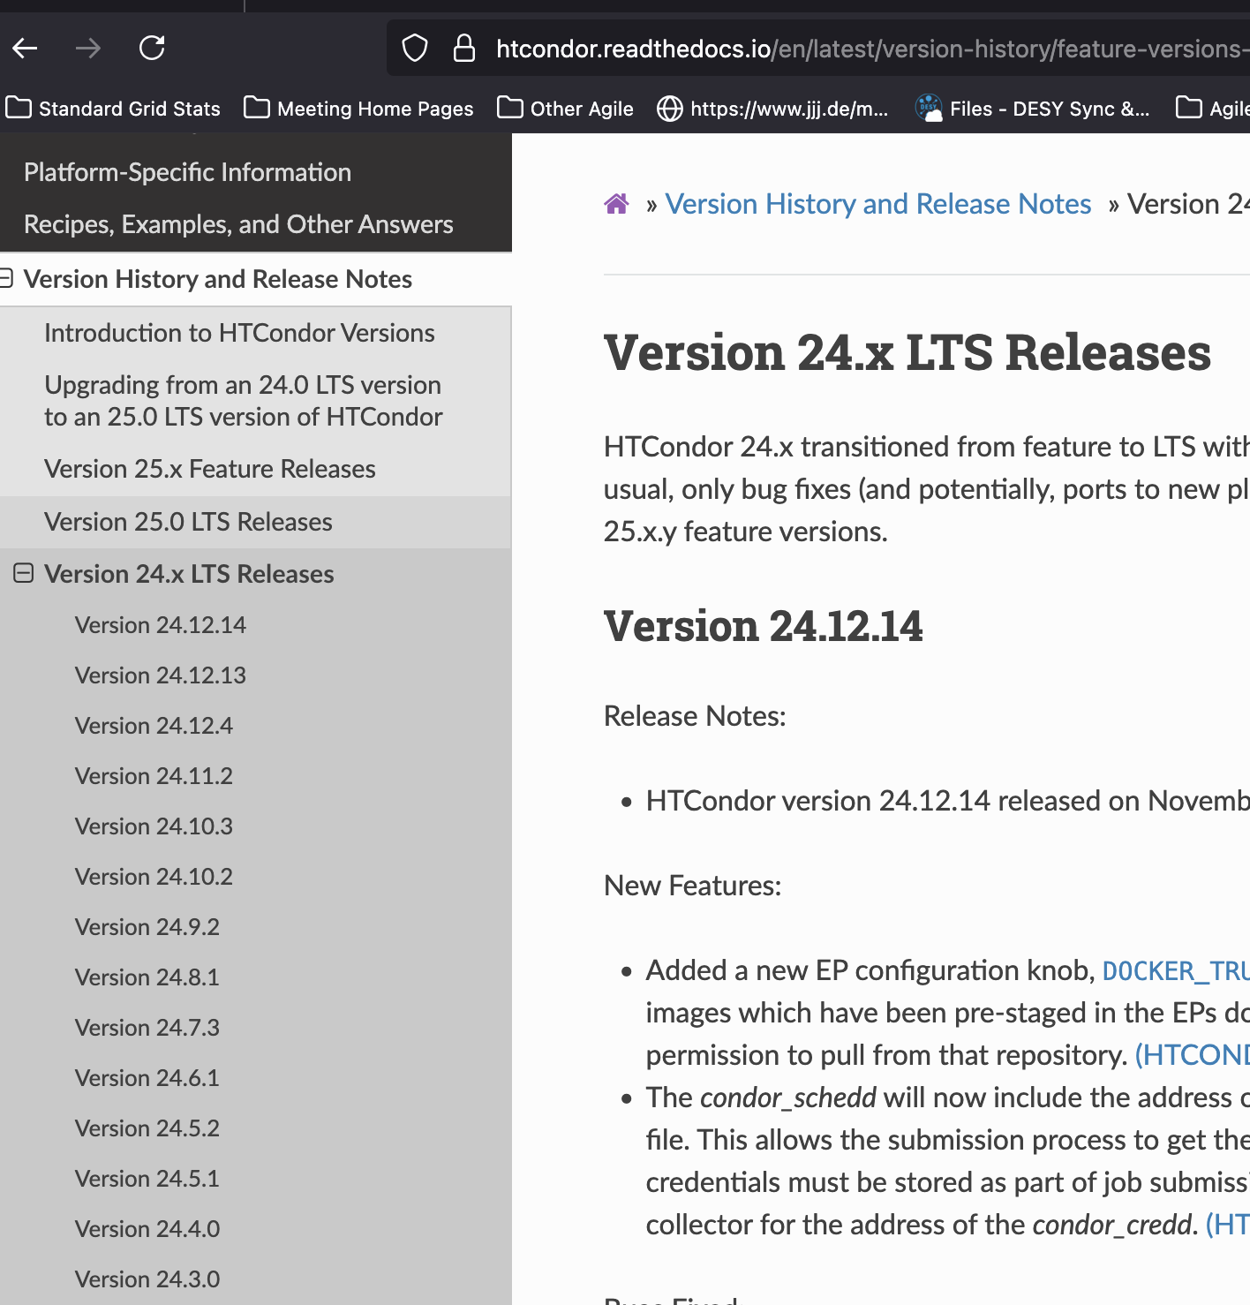Click the browser back arrow
This screenshot has height=1305, width=1250.
point(25,48)
